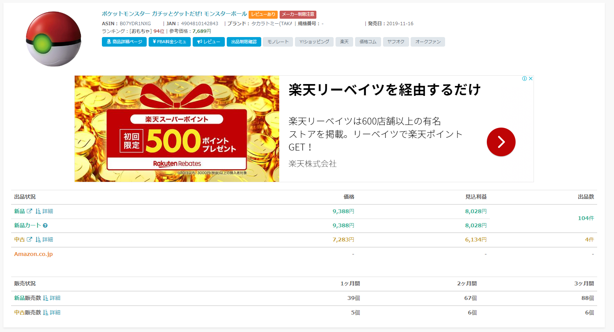Click the 中古販売数 row label
Viewport: 614px width, 332px height.
[28, 313]
